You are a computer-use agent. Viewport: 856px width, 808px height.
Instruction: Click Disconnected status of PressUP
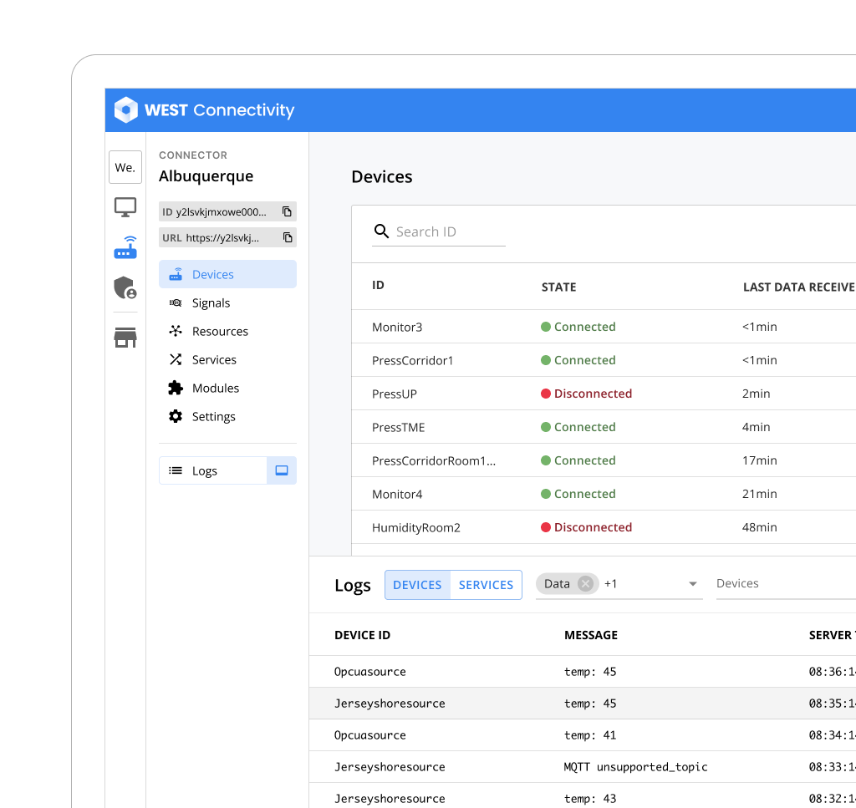(x=586, y=394)
